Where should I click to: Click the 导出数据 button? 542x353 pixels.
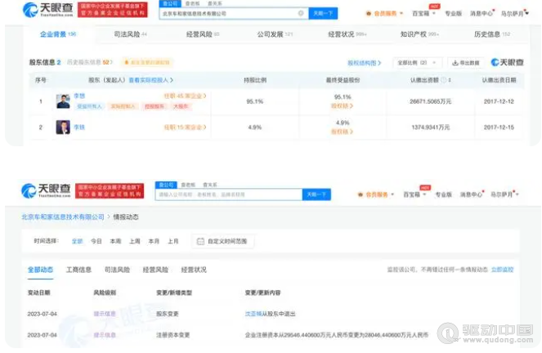(466, 63)
